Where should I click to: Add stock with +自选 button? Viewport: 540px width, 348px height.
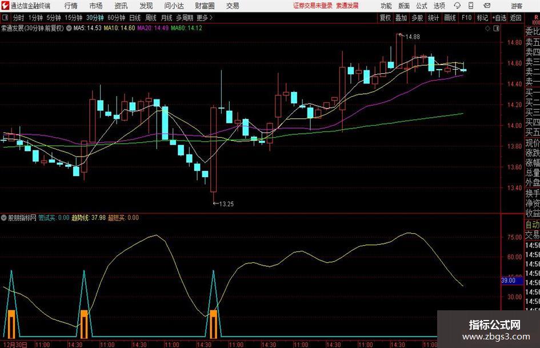pos(499,18)
